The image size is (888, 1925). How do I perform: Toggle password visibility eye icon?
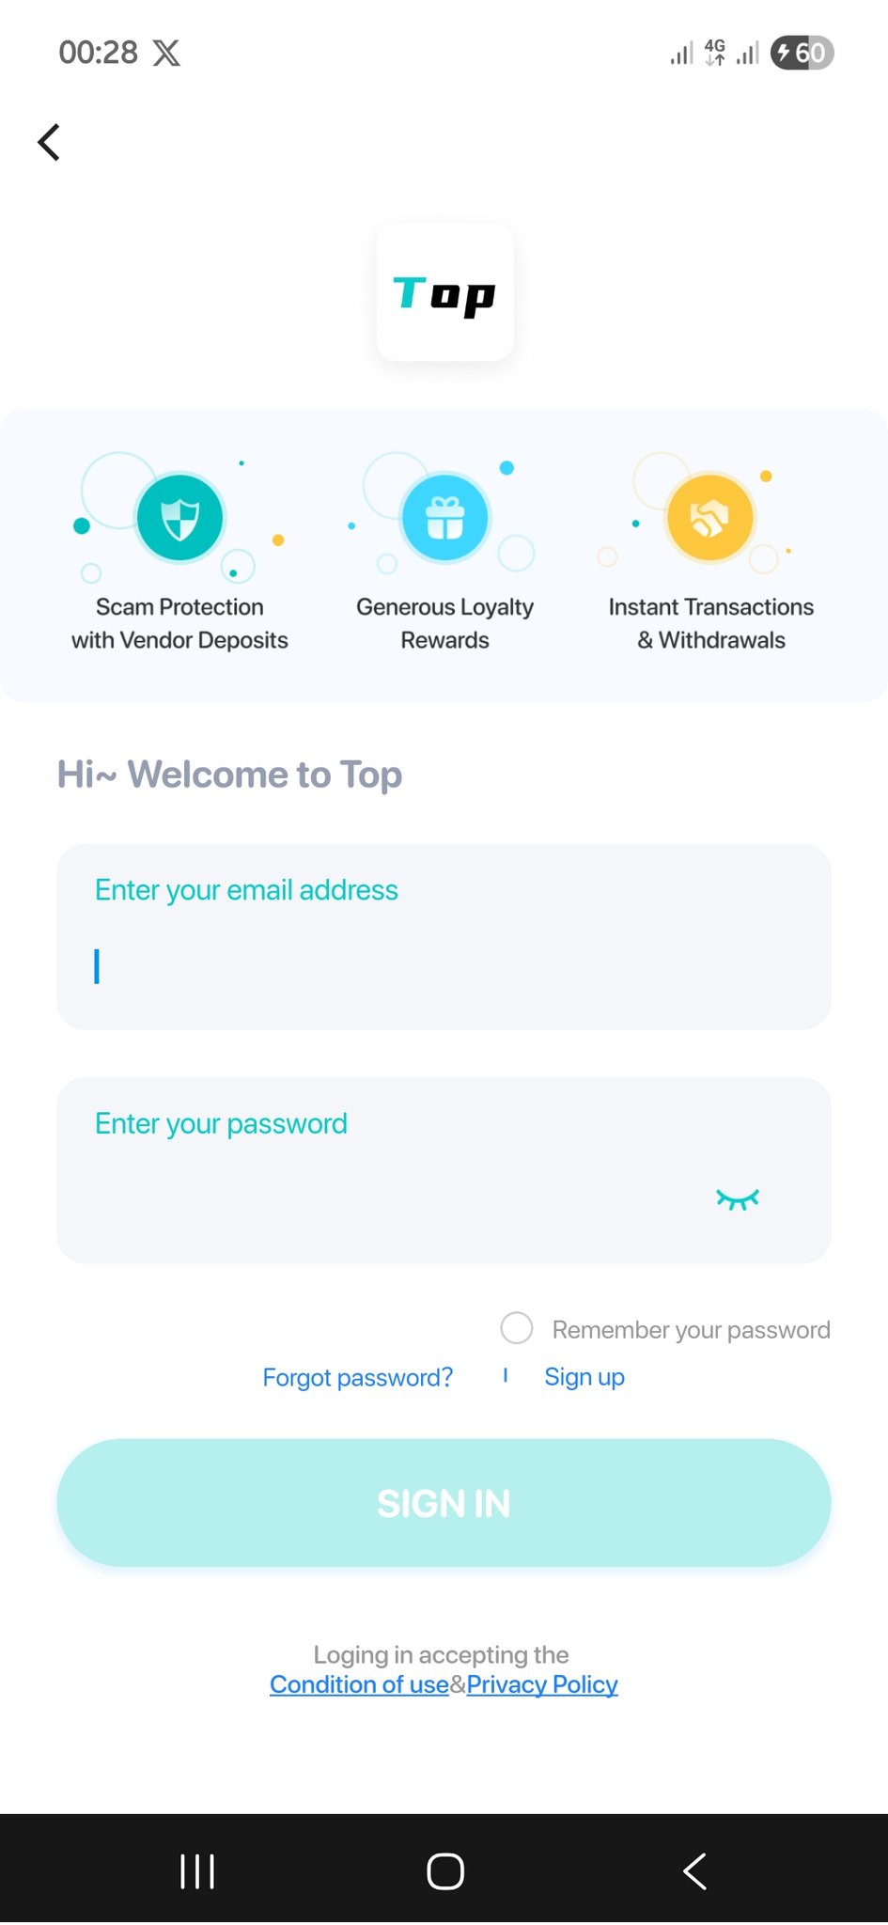[x=737, y=1199]
